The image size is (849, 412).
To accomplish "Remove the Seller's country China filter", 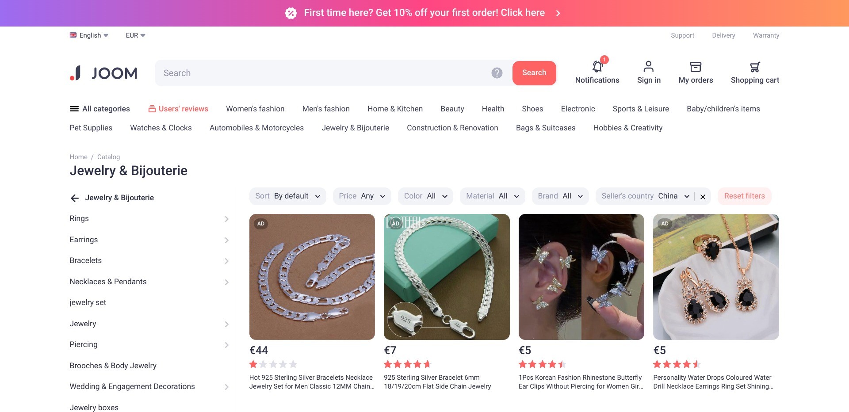I will click(x=703, y=197).
